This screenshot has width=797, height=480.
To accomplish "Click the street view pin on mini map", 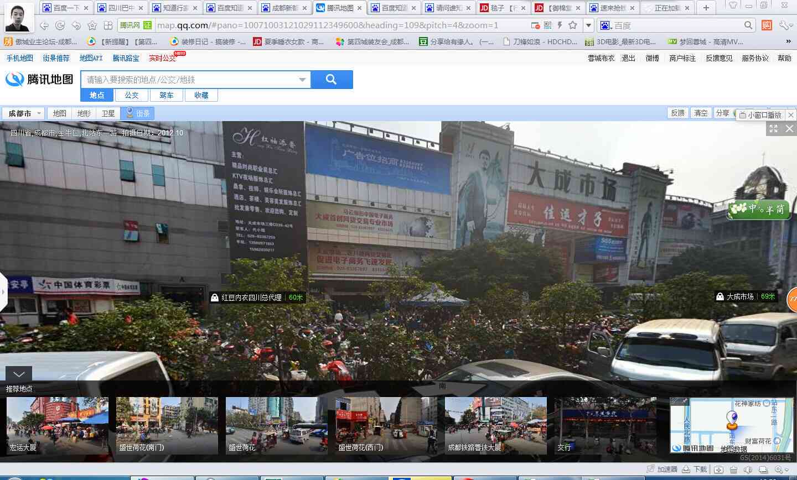I will (x=732, y=421).
